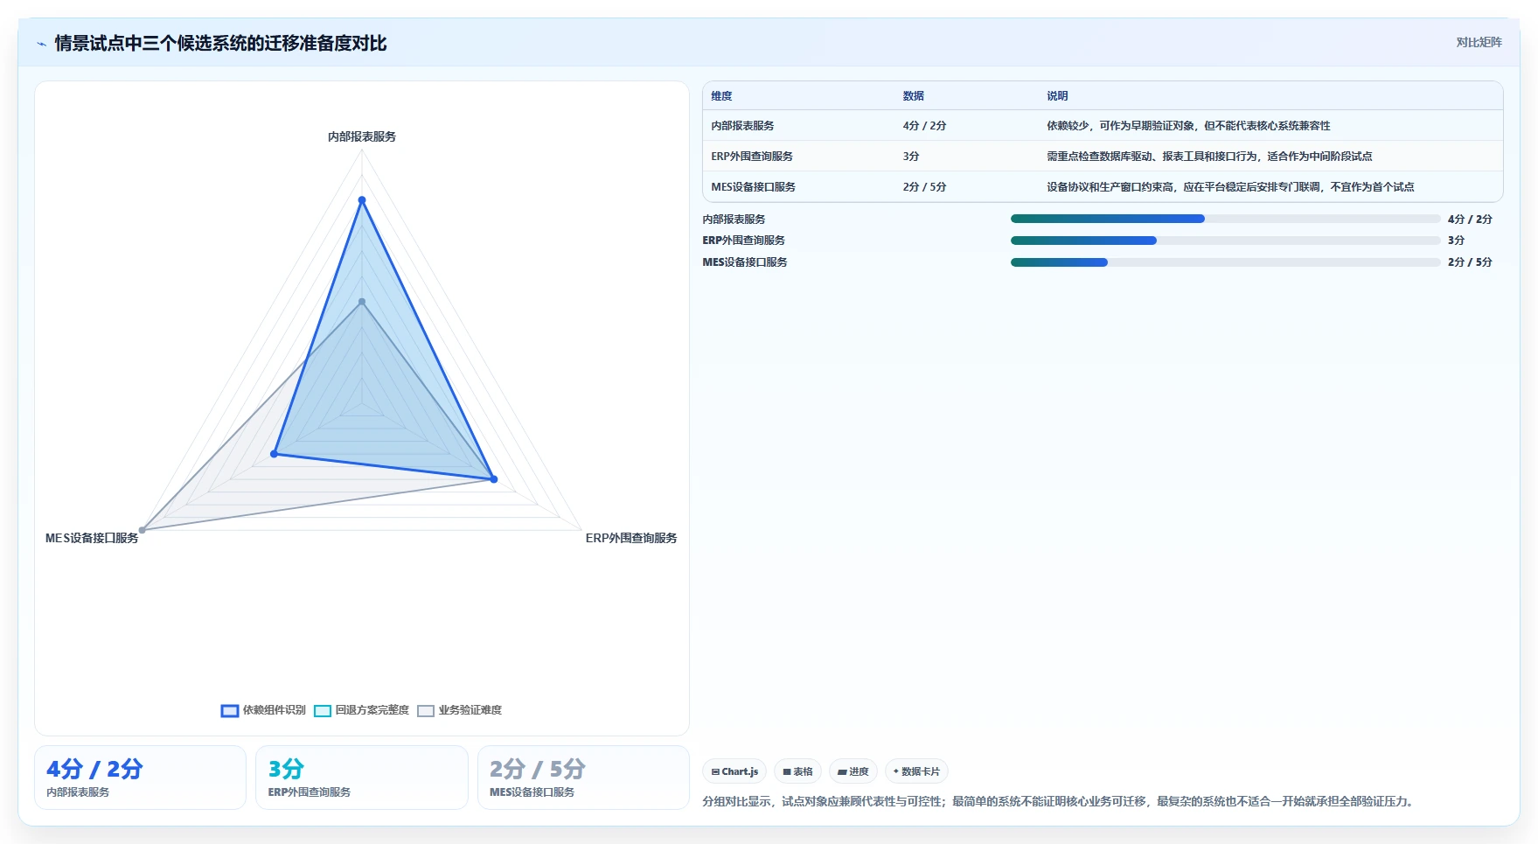Click the MES设备接口服务 progress row label
The height and width of the screenshot is (844, 1538).
click(x=745, y=262)
